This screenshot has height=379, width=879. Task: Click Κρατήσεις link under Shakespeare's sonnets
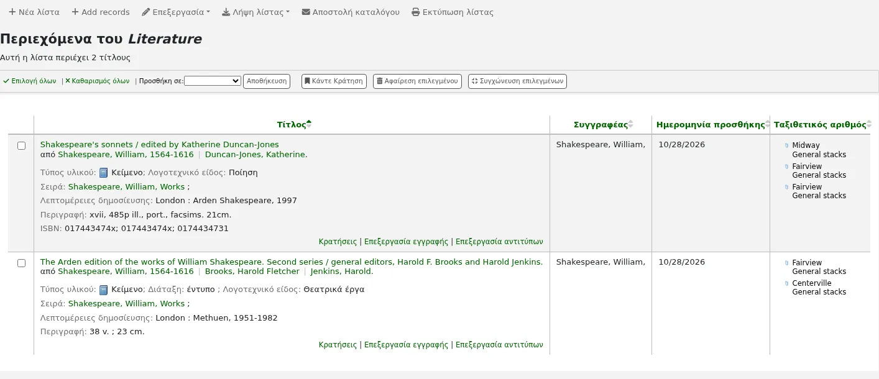coord(338,241)
